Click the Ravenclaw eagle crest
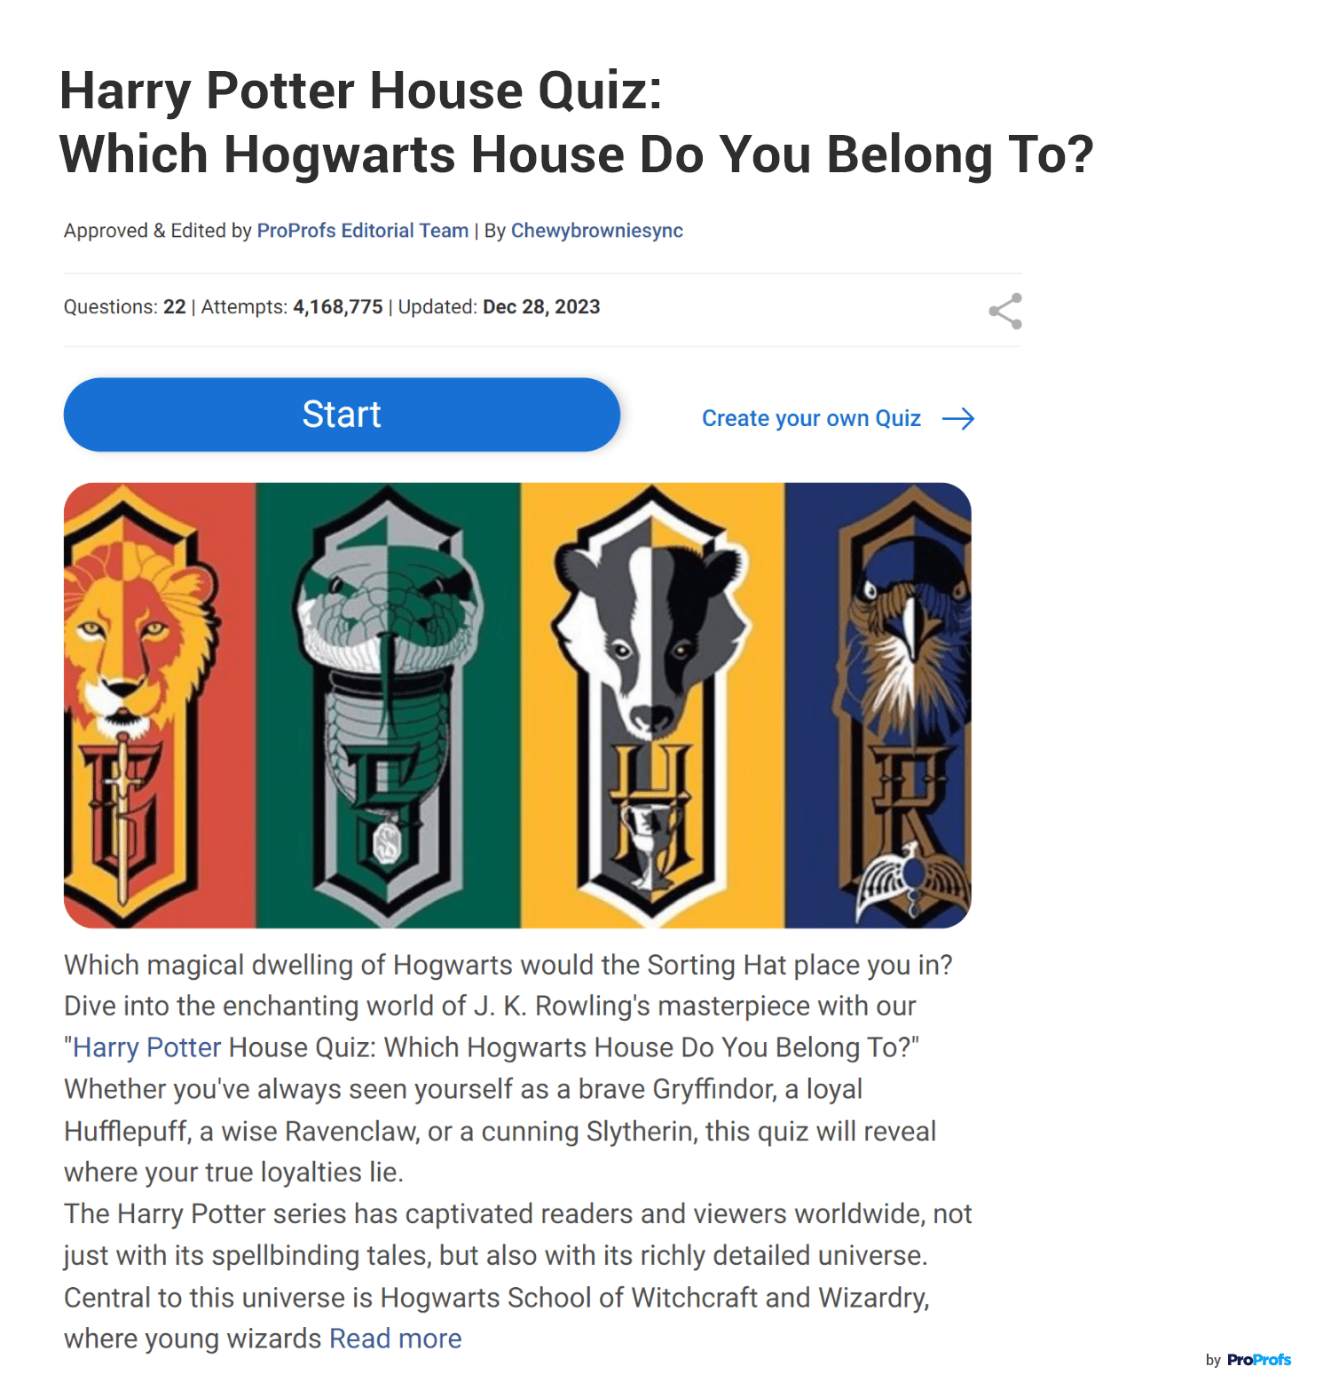The width and height of the screenshot is (1331, 1398). tap(905, 706)
